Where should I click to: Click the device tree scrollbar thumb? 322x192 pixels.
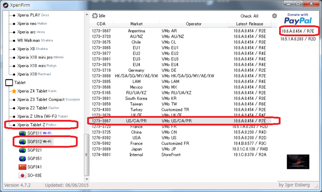tap(87, 155)
